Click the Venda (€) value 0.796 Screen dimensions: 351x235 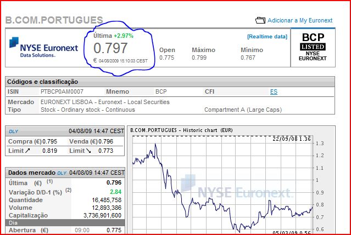point(105,141)
